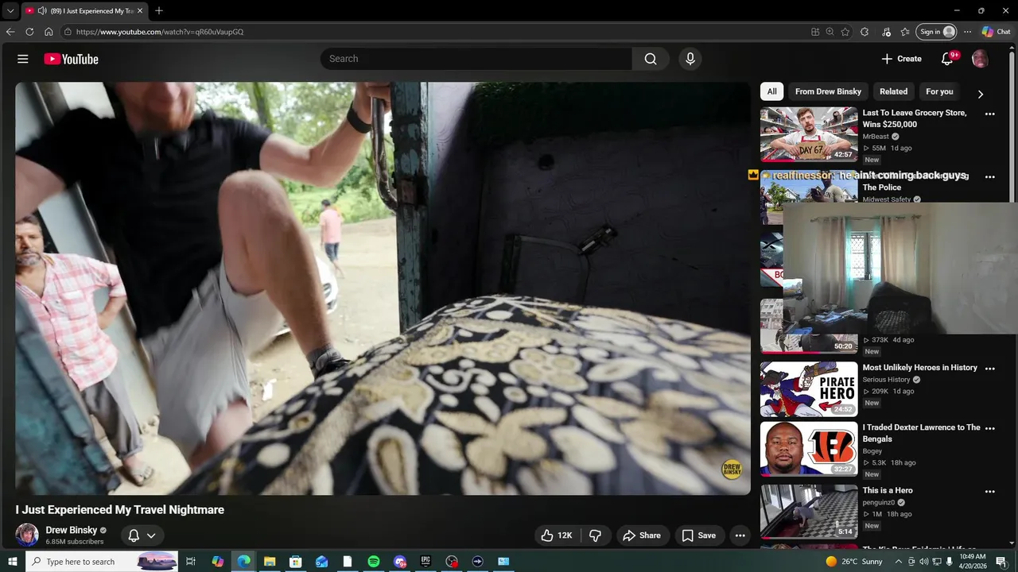Open the YouTube hamburger guide menu
Image resolution: width=1018 pixels, height=572 pixels.
click(23, 59)
